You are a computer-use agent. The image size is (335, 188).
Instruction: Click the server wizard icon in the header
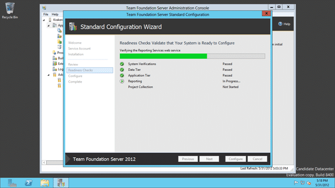point(73,27)
